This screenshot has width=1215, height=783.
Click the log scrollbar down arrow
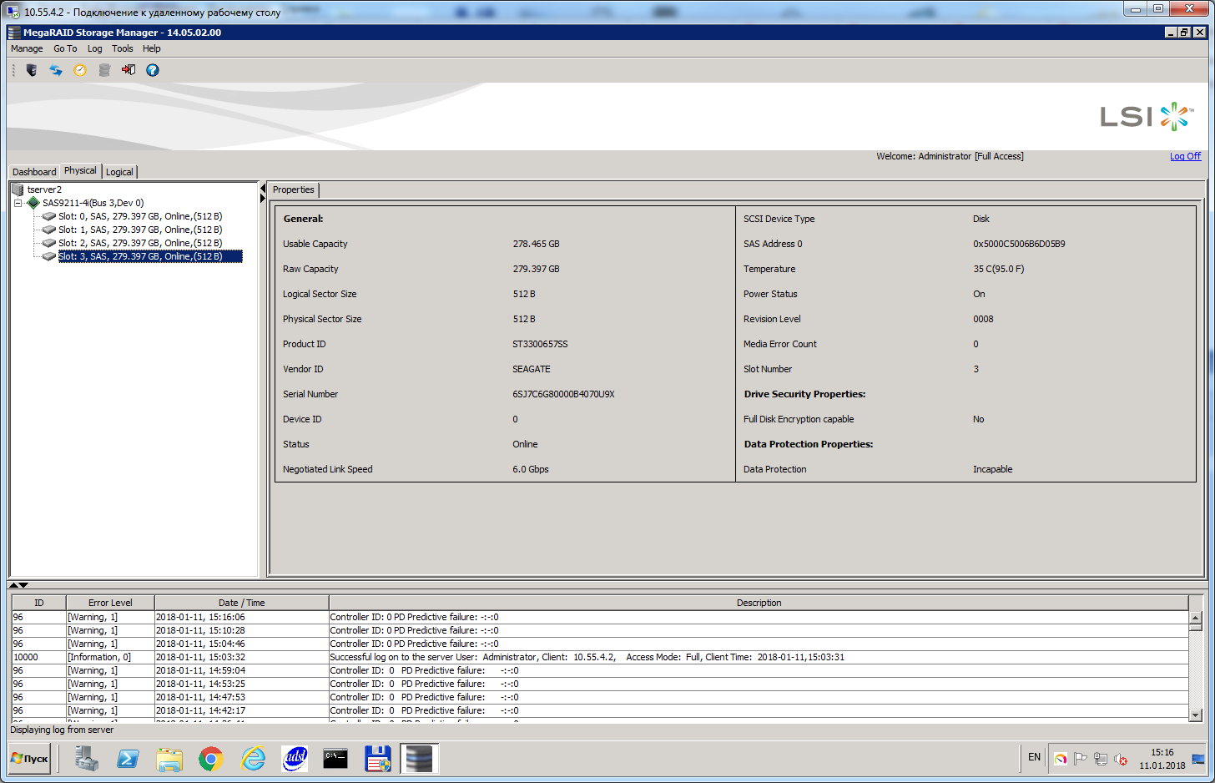coord(1196,715)
